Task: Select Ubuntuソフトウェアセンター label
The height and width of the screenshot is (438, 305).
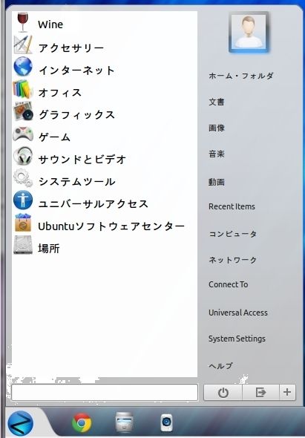Action: tap(111, 226)
